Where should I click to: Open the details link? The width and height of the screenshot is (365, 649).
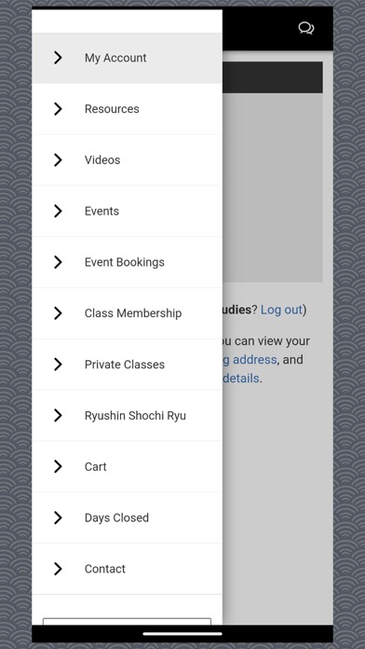click(241, 379)
